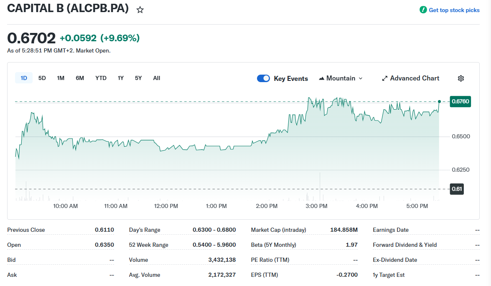This screenshot has height=286, width=491.
Task: Click the (+9.69%) percent change
Action: (x=120, y=38)
